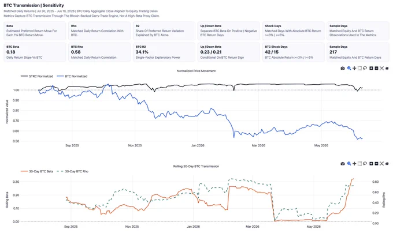Click 'Sep 2025' on the upper chart axis
The image size is (393, 237).
coord(72,145)
